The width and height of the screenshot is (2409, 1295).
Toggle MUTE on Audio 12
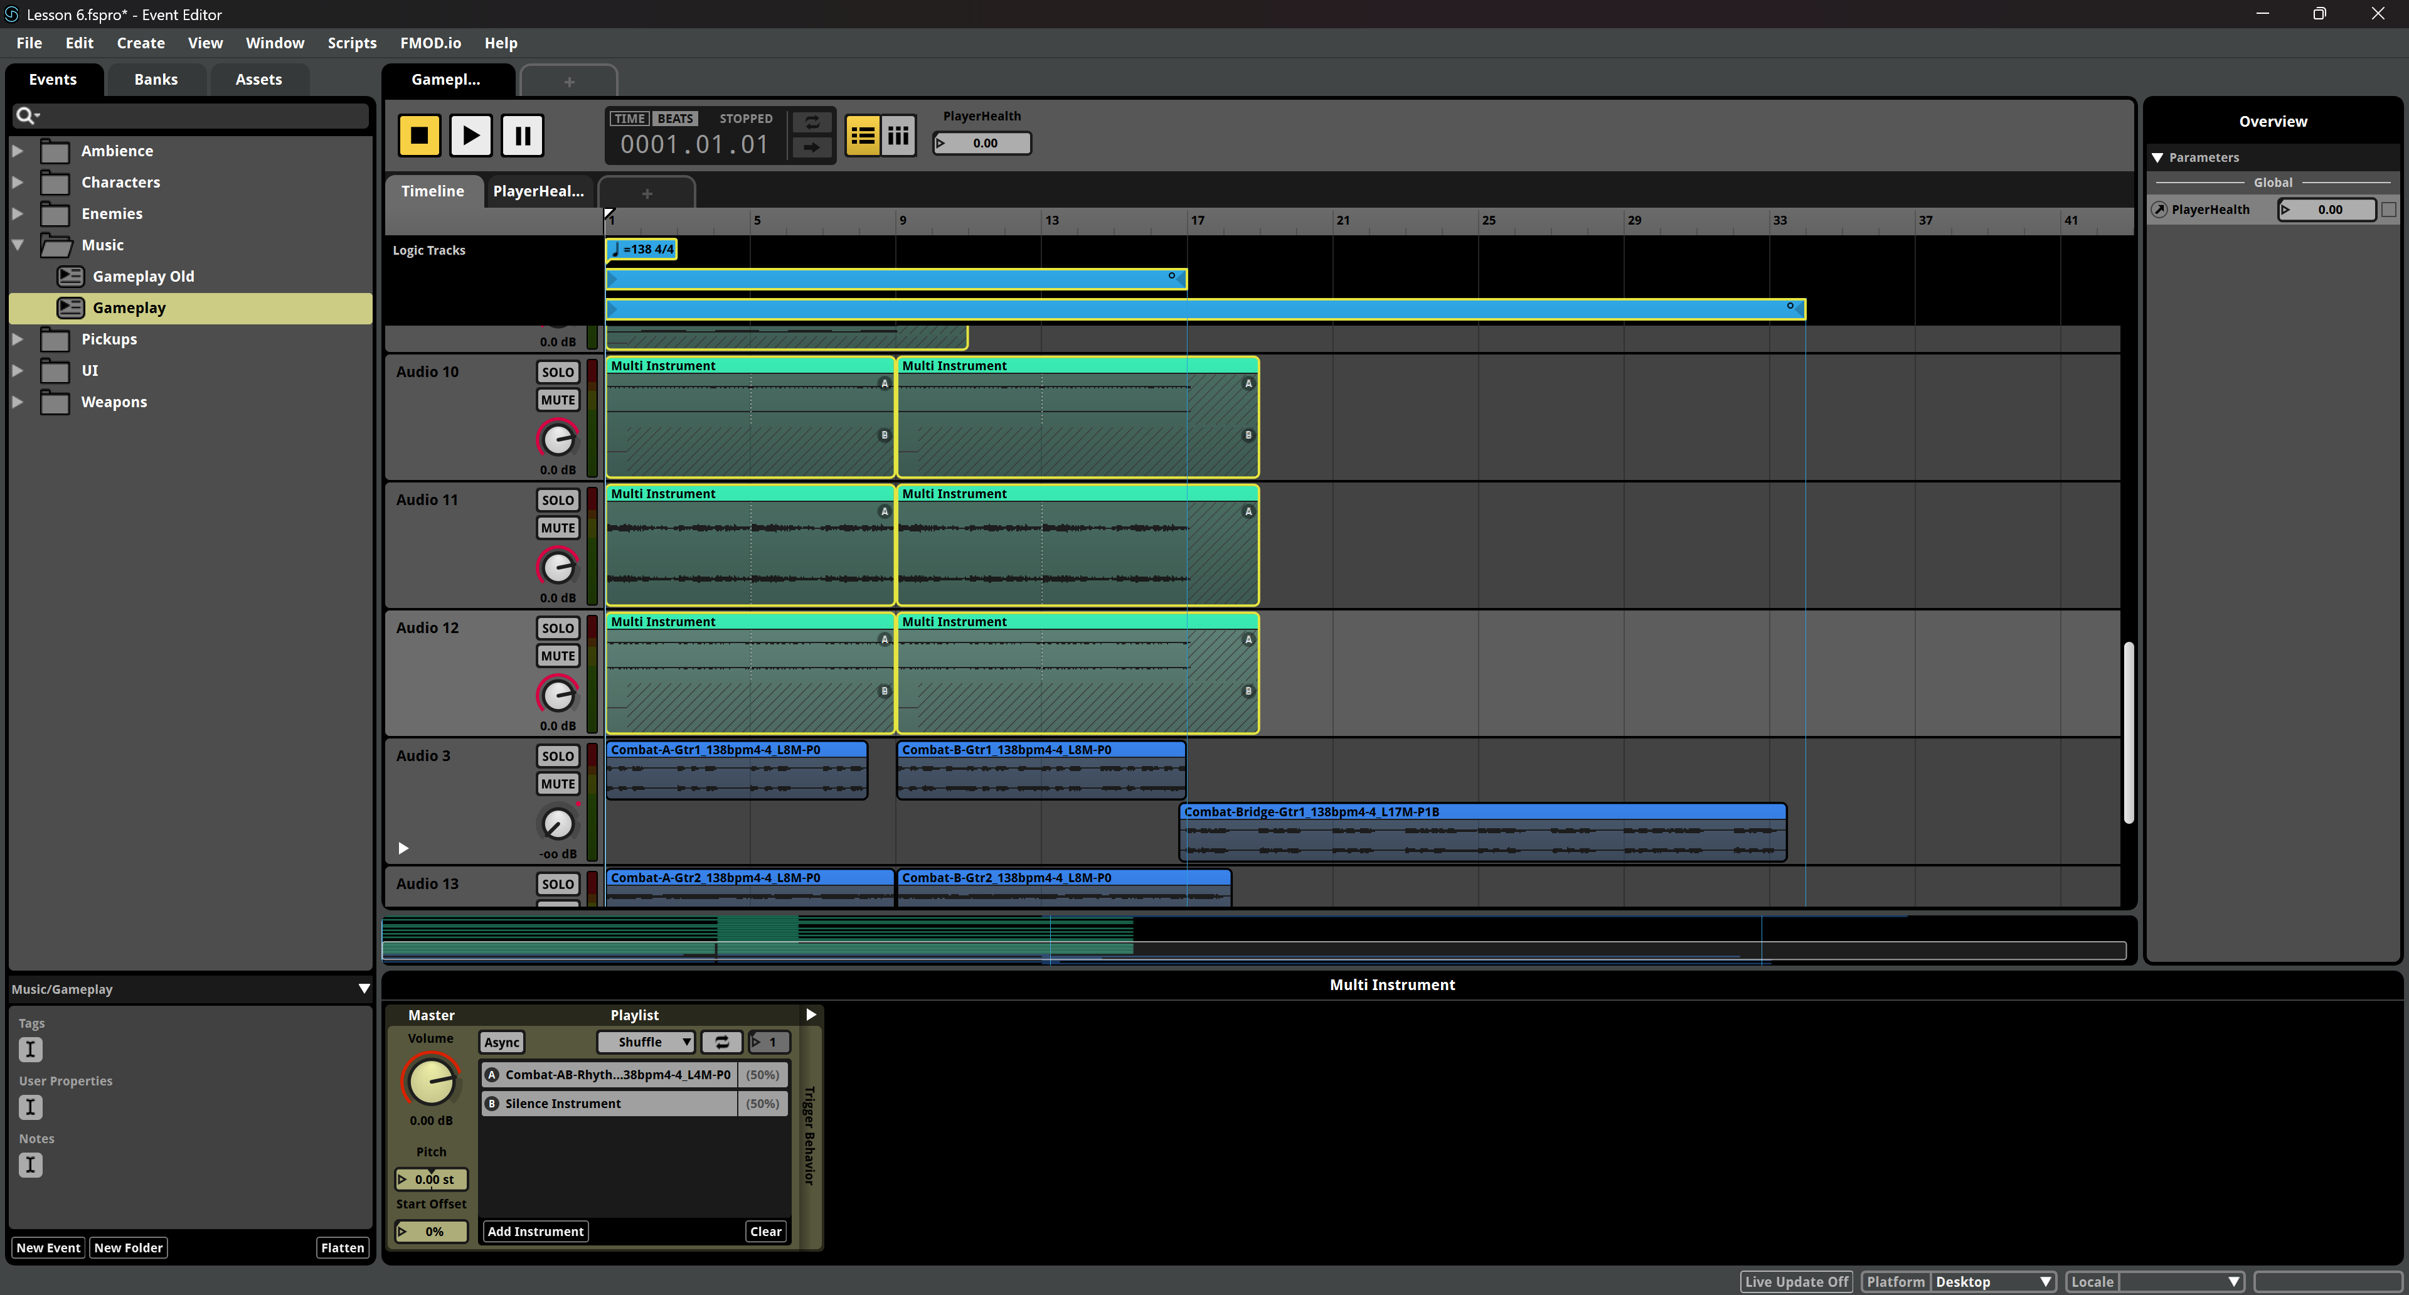click(x=557, y=656)
